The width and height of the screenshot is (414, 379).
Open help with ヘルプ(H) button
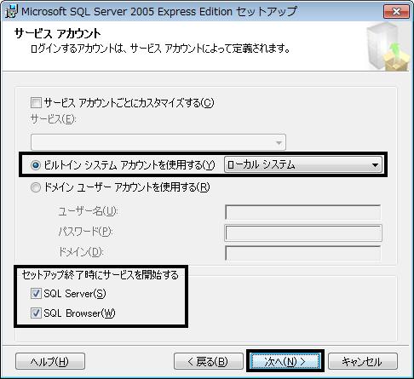(50, 361)
